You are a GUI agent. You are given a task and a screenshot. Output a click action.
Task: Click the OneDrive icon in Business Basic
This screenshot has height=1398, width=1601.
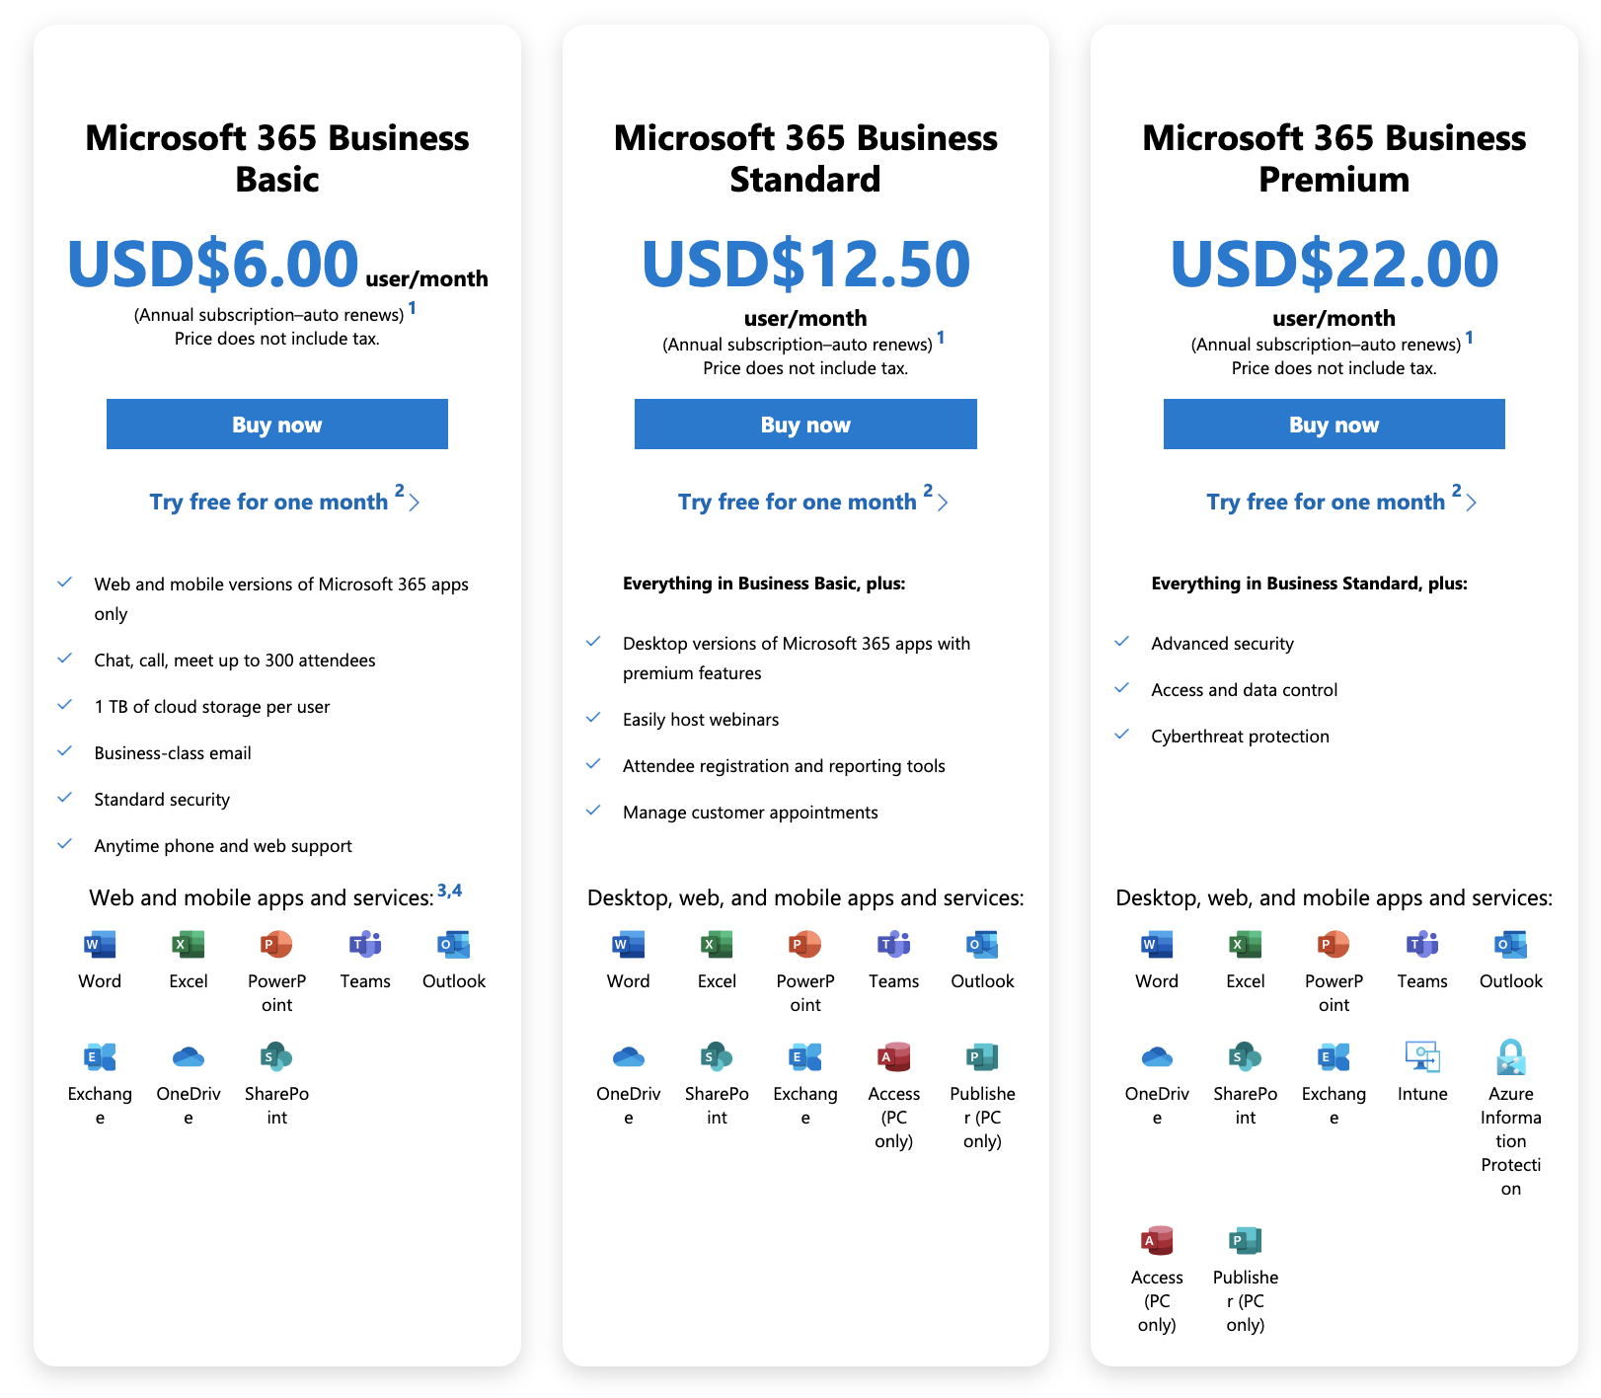(x=189, y=1057)
